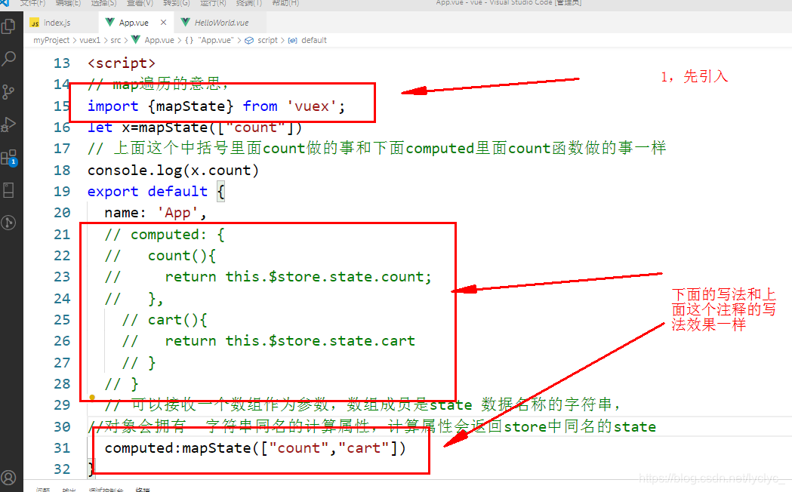The height and width of the screenshot is (492, 792).
Task: Open the 帮助(H) menu
Action: coord(285,2)
